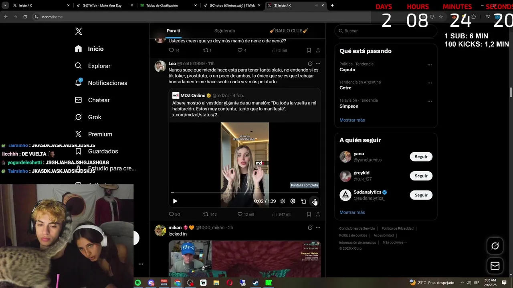
Task: Open the floating messages envelope button
Action: pos(495,266)
